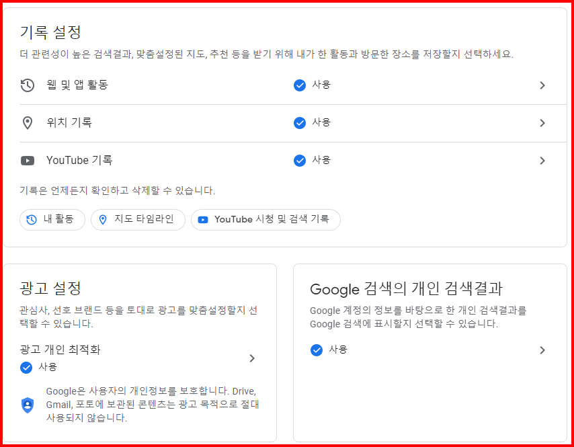Click the pin icon inside 지도 타임라인 chip
This screenshot has width=574, height=447.
click(103, 220)
